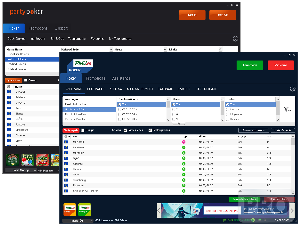Open settings gear in the partypoker window
Image resolution: width=302 pixels, height=227 pixels.
coord(235,39)
